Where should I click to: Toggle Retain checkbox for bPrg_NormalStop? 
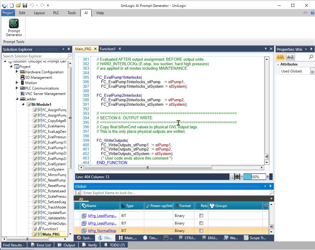coord(201,231)
